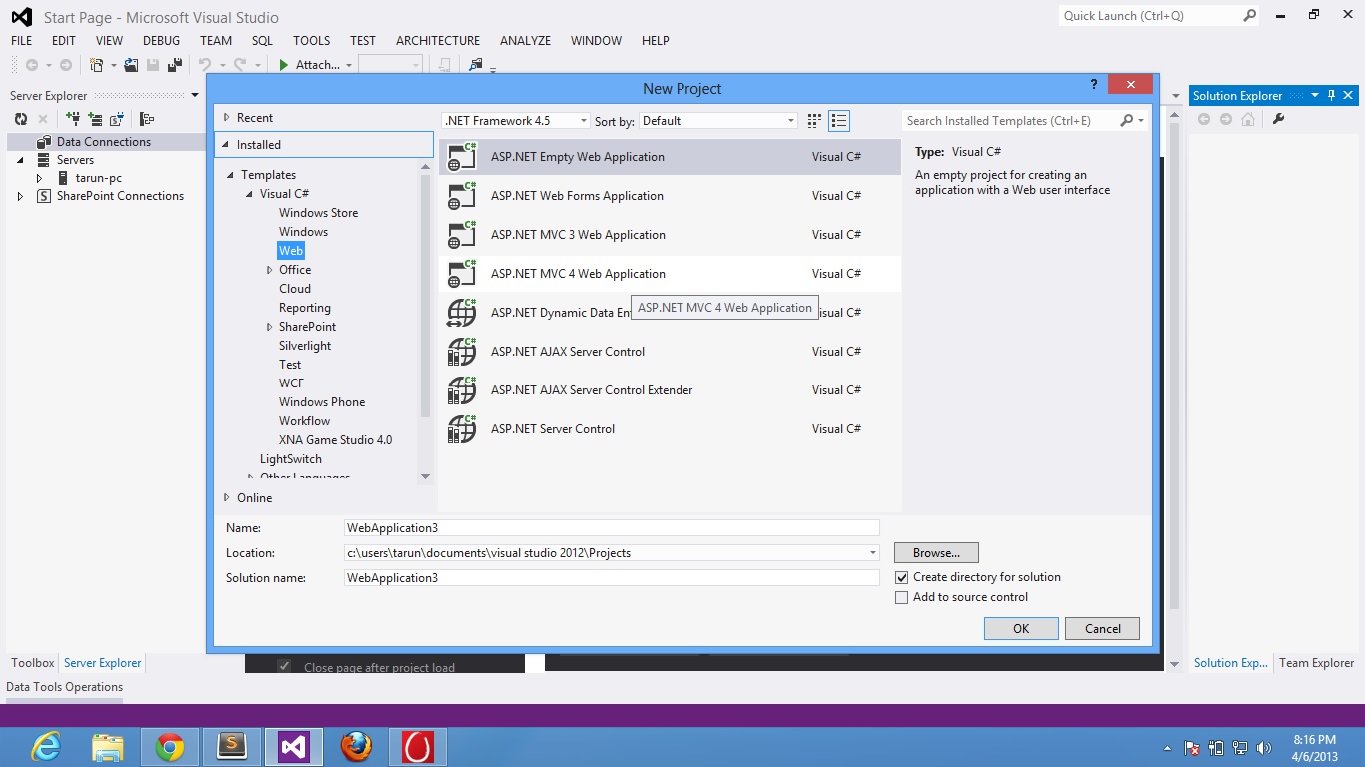Open the ANALYZE menu
Viewport: 1365px width, 767px height.
tap(525, 41)
